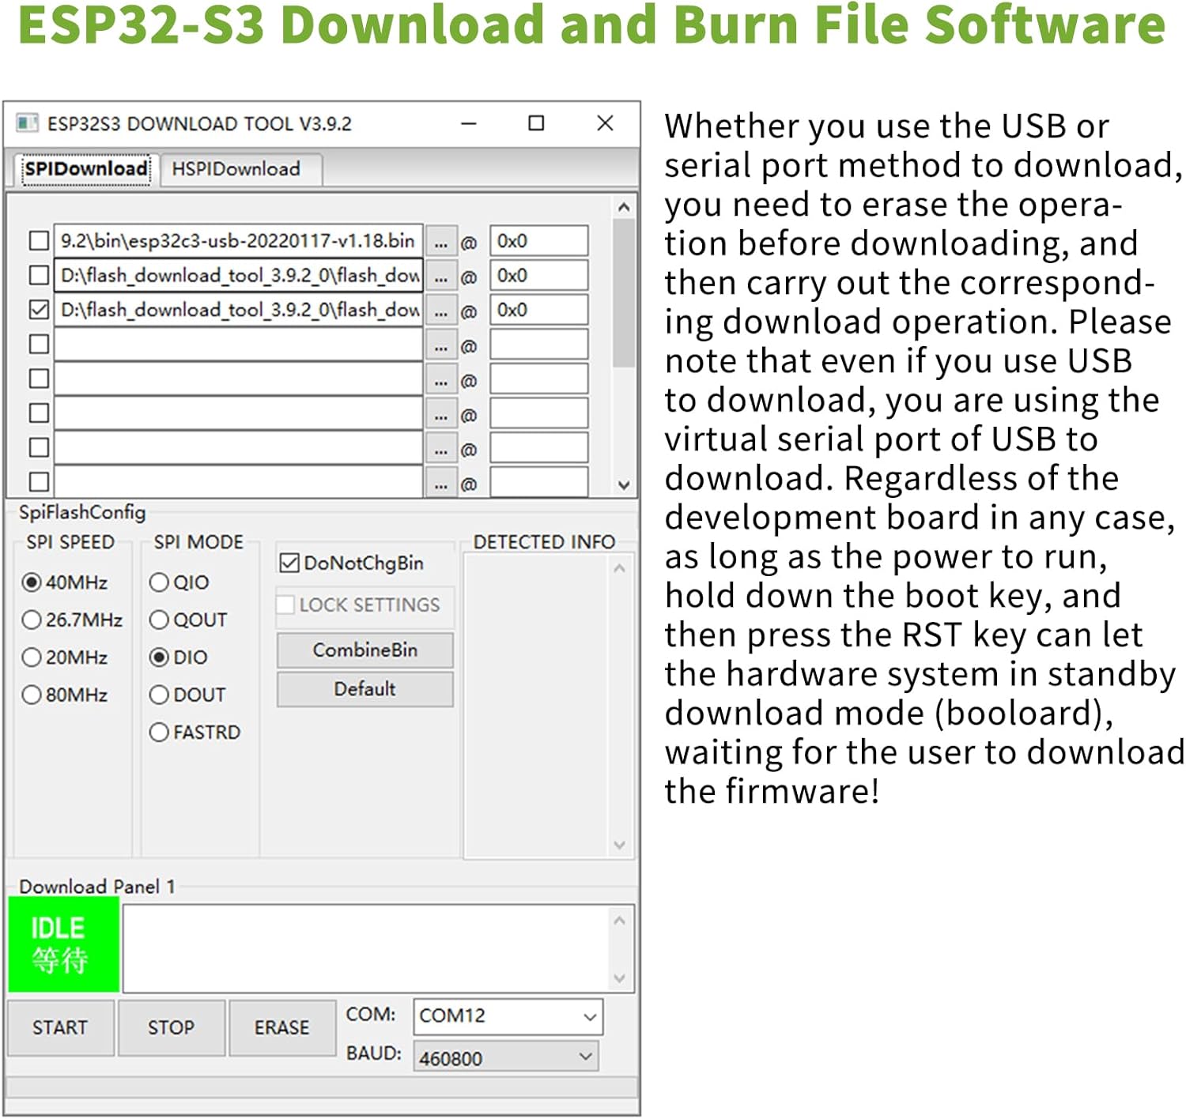Click the ESP32S3 app icon in title bar
This screenshot has height=1119, width=1186.
pyautogui.click(x=27, y=123)
